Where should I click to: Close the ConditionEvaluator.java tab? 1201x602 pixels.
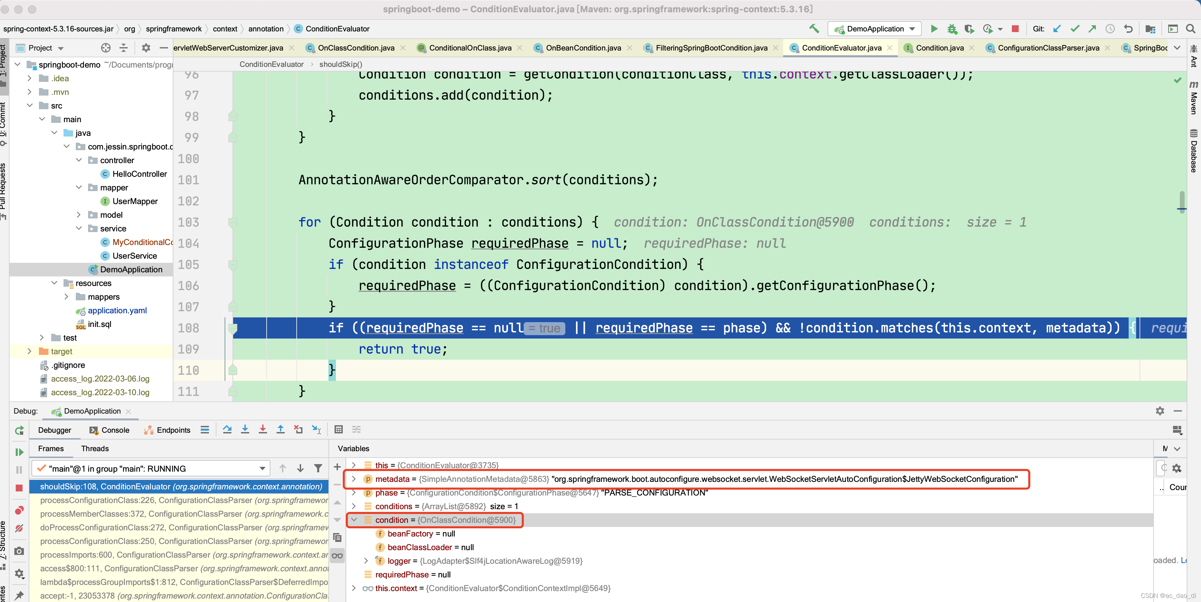890,48
